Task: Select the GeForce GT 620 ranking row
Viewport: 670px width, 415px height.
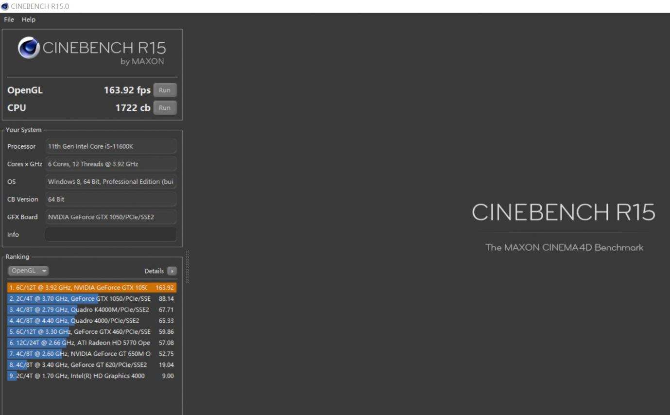Action: tap(92, 365)
